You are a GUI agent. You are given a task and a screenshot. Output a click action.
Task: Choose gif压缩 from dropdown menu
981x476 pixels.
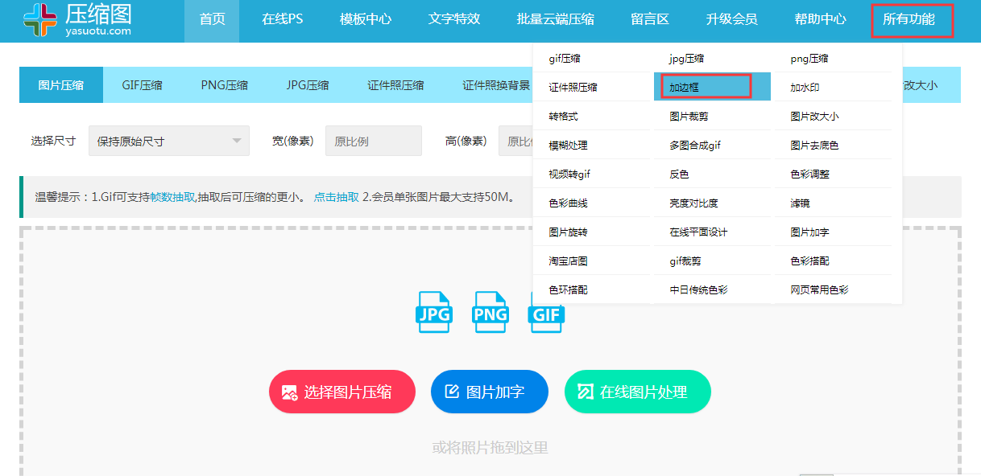click(x=565, y=59)
